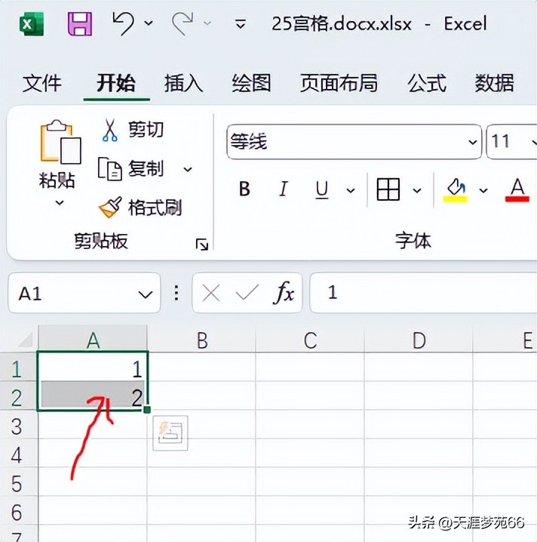Click the 复制 copy button
This screenshot has width=537, height=542.
(x=131, y=168)
